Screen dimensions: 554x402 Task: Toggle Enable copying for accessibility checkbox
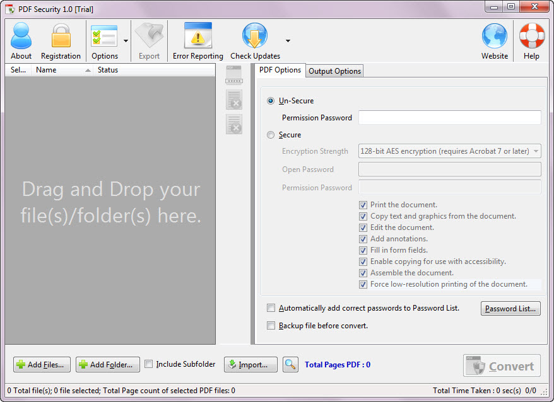point(363,261)
